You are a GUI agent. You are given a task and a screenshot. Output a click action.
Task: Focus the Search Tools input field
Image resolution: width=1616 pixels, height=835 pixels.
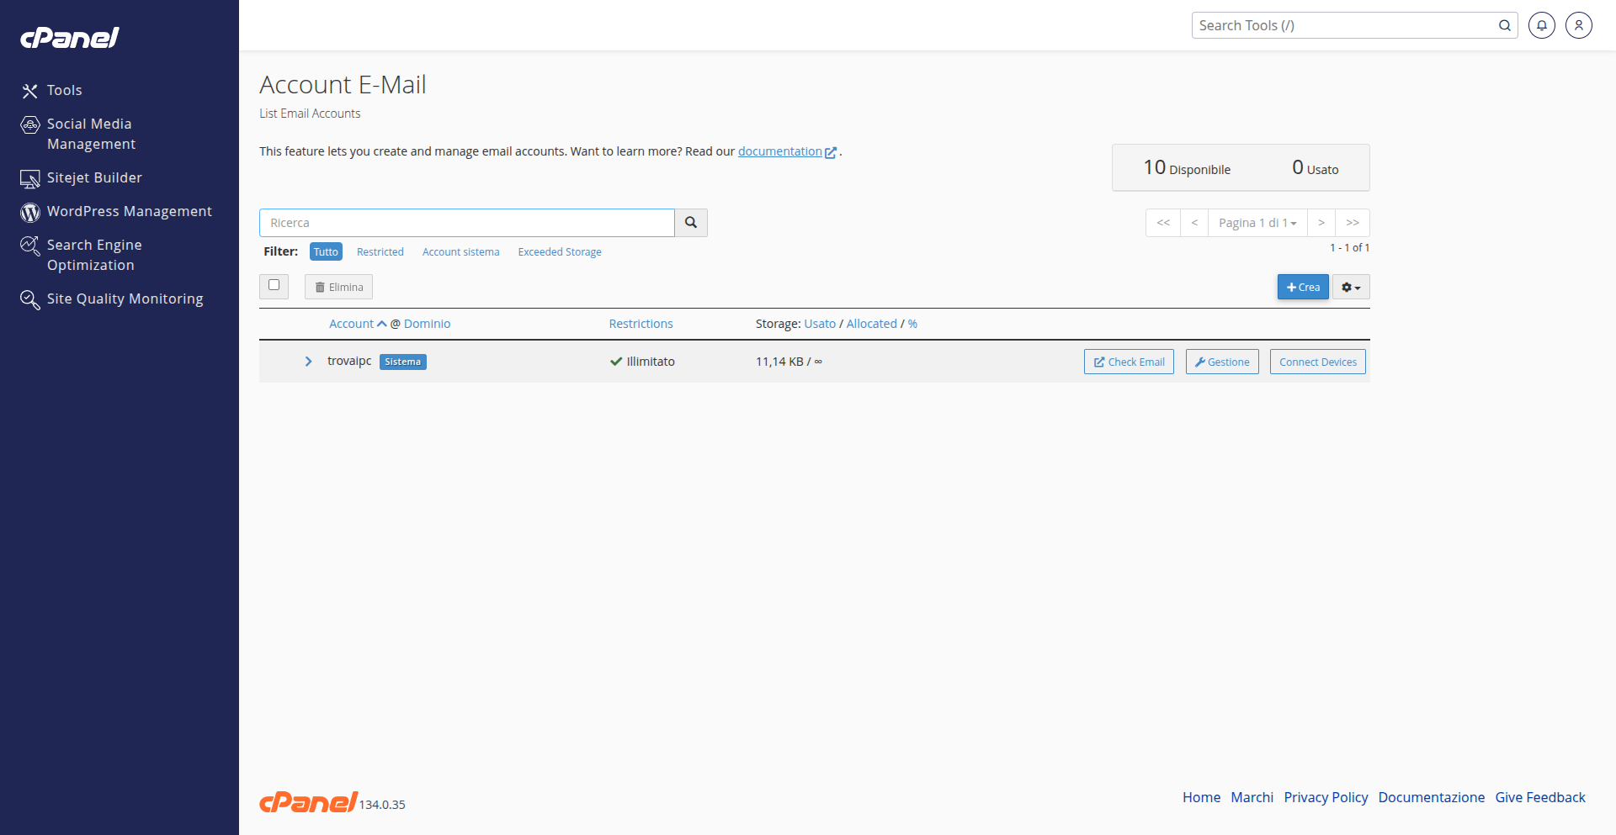coord(1344,25)
